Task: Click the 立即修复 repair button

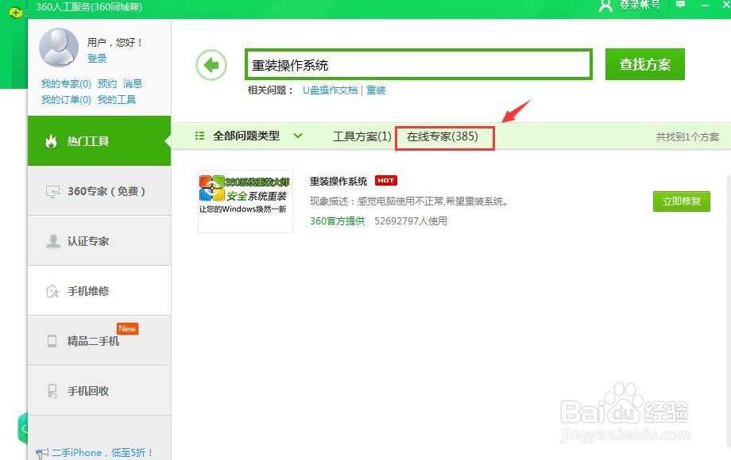Action: coord(681,201)
